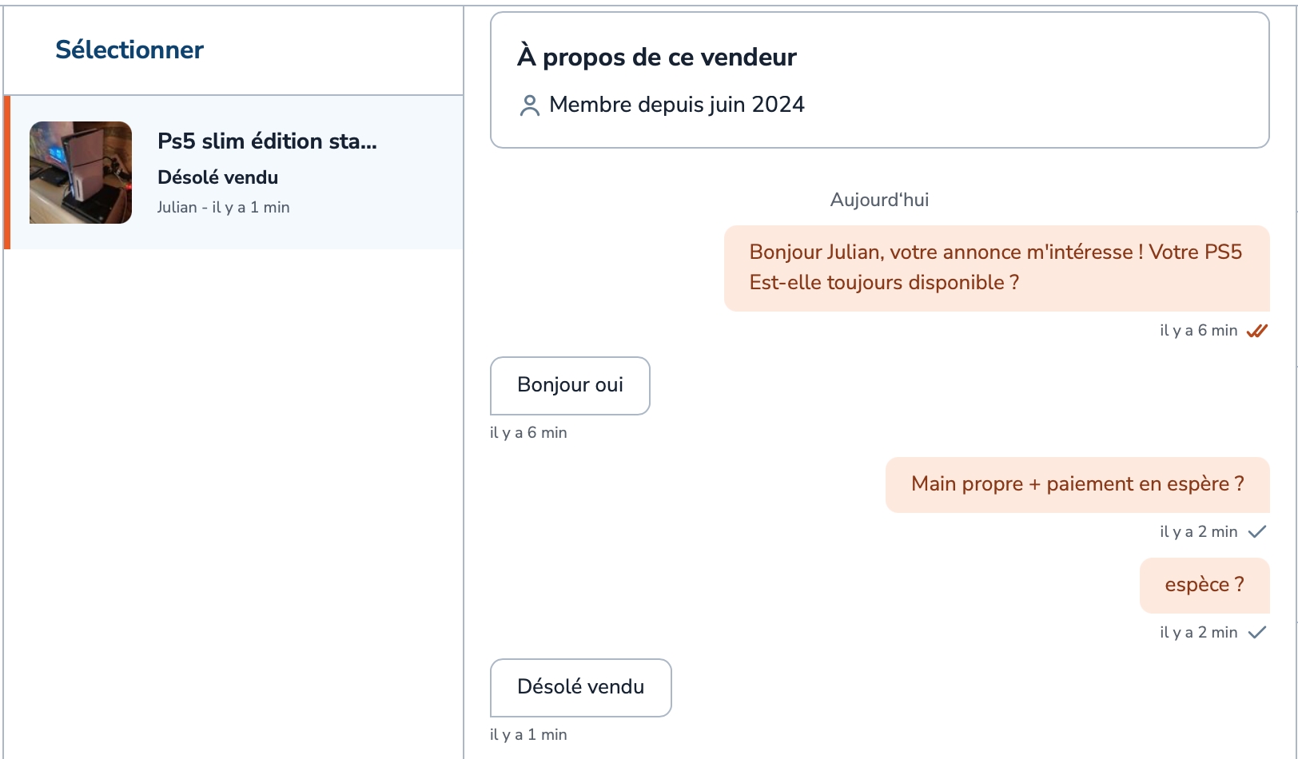This screenshot has height=759, width=1298.
Task: Click the "Main propre + paiement en espèce ?" bubble
Action: [1077, 485]
